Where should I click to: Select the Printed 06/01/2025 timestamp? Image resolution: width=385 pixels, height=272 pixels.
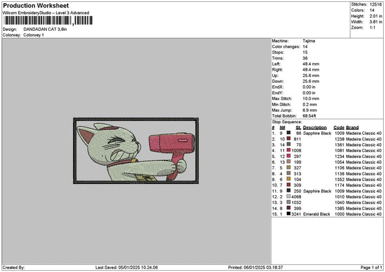[255, 268]
